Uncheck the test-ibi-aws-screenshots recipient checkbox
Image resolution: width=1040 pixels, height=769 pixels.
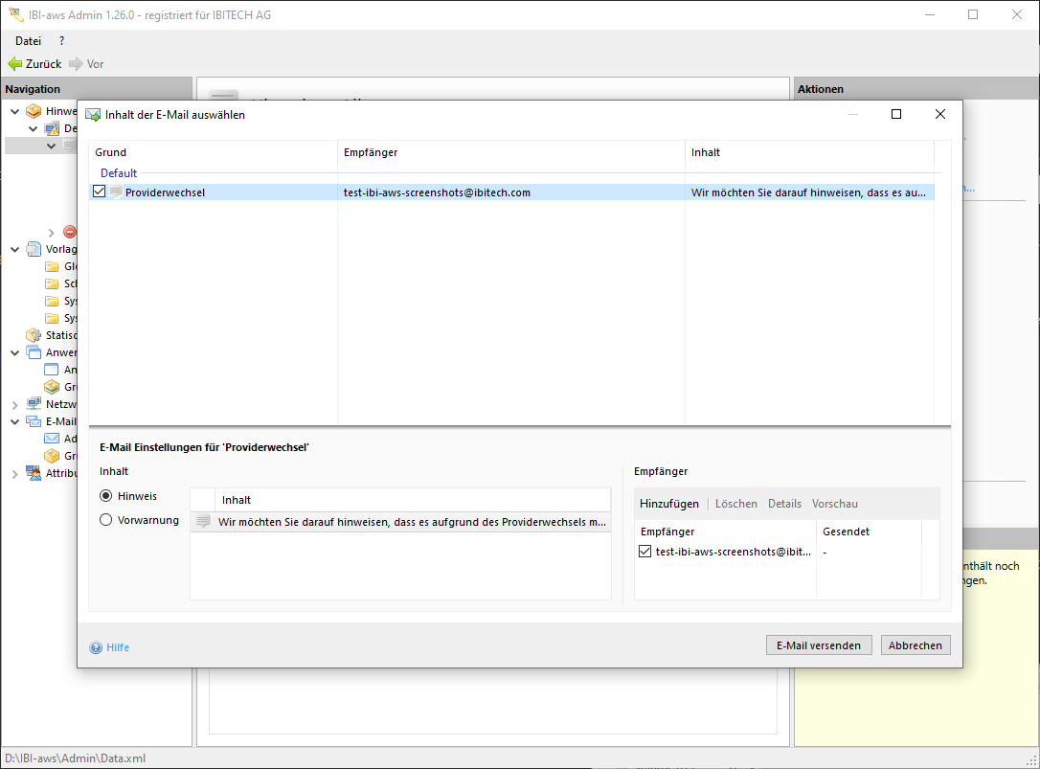[x=645, y=552]
